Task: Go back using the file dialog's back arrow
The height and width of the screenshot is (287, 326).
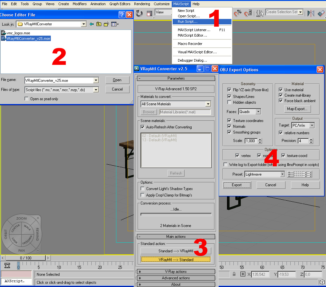Action: coord(92,24)
